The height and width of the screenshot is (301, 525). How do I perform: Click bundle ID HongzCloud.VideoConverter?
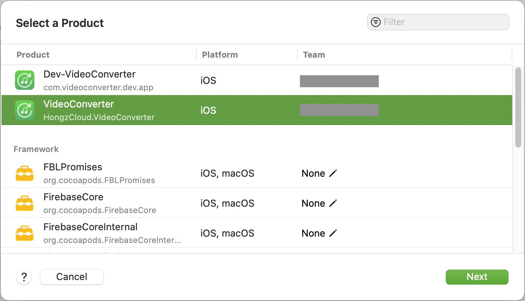(x=99, y=117)
